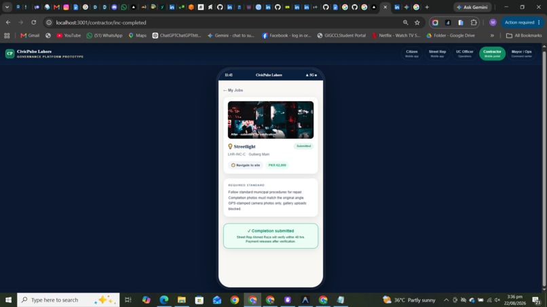Close the active browser tab
The height and width of the screenshot is (307, 547).
click(x=385, y=7)
